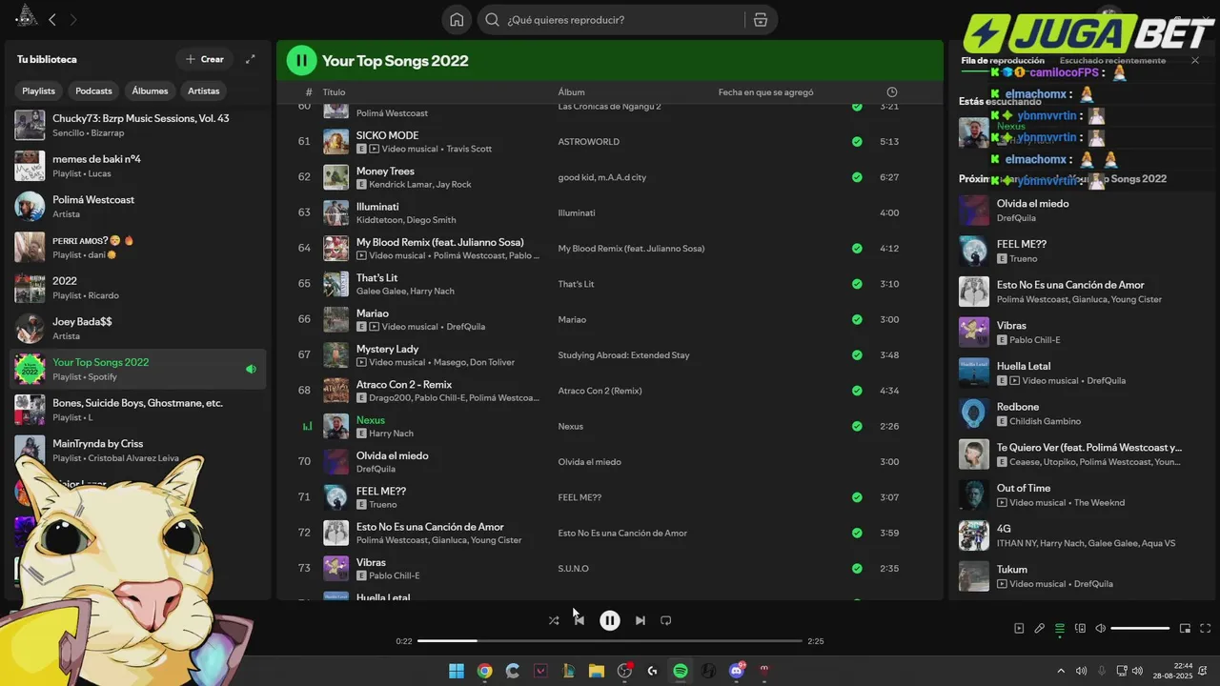Click the Travis Scott artist link
This screenshot has height=686, width=1220.
469,149
